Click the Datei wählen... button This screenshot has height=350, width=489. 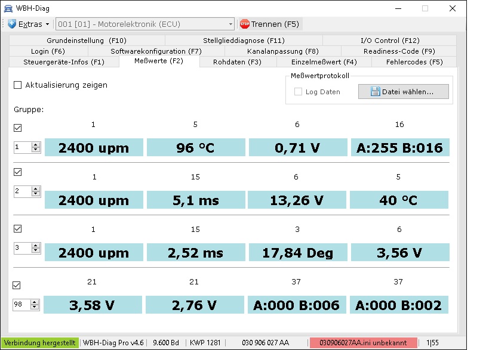pyautogui.click(x=403, y=92)
